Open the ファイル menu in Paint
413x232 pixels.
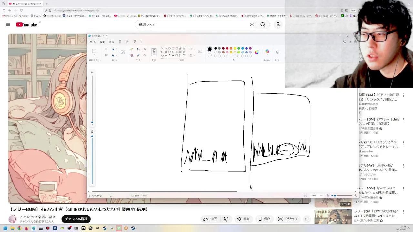pyautogui.click(x=92, y=42)
